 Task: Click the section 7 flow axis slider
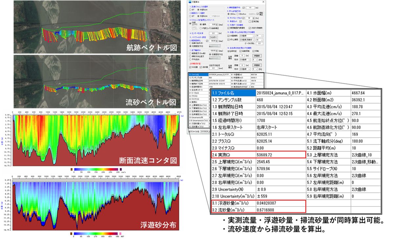[215, 58]
